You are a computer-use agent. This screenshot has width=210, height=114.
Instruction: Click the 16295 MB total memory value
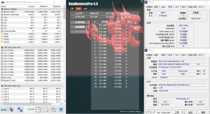point(80,17)
